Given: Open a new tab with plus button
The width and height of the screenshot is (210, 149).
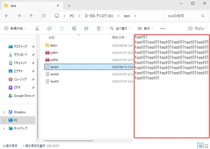Looking at the screenshot, I should point(69,6).
